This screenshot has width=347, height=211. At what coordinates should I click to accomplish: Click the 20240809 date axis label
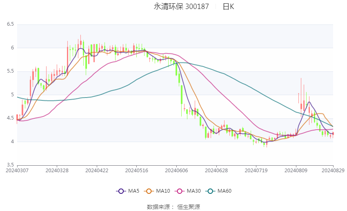[x=296, y=171]
